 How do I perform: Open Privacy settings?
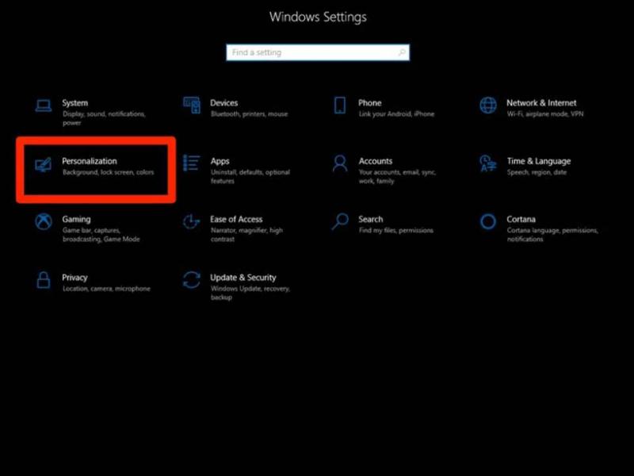[x=75, y=278]
